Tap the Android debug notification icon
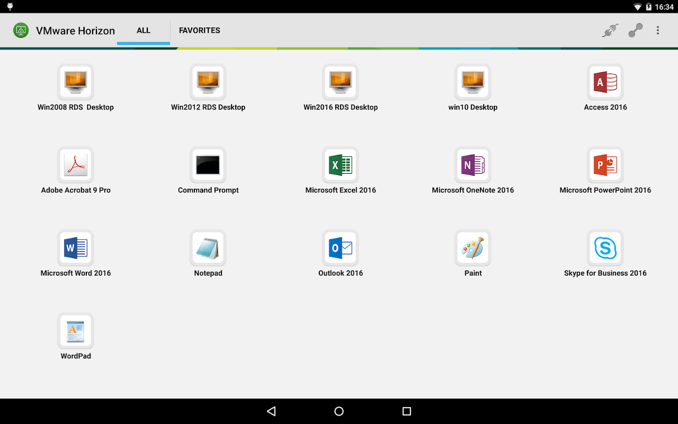 [10, 7]
